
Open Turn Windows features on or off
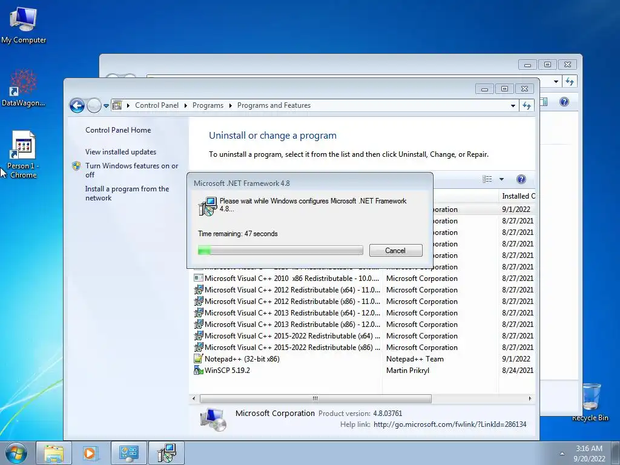(131, 170)
